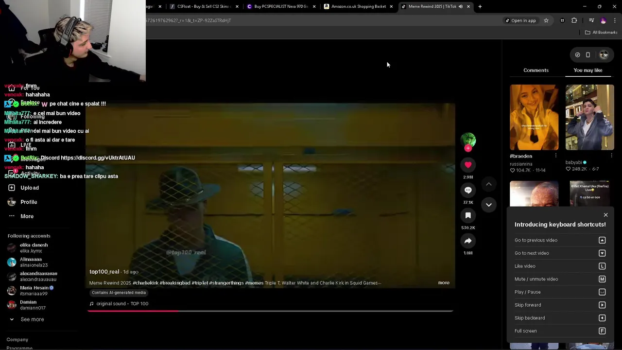The width and height of the screenshot is (622, 350).
Task: Open the top100_real username link
Action: [x=104, y=272]
